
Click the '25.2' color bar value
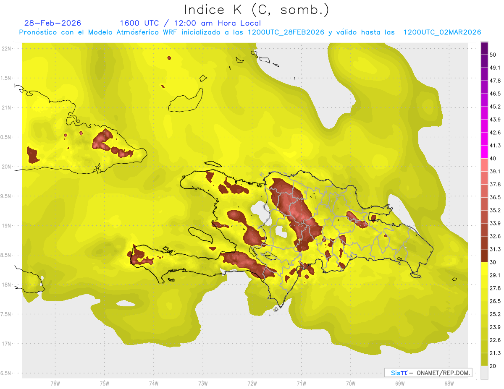[x=495, y=314]
